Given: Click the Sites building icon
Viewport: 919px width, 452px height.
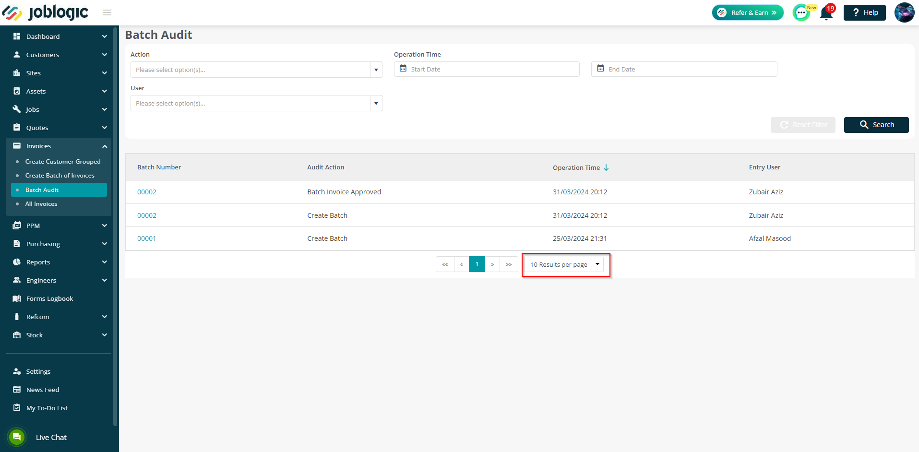Looking at the screenshot, I should (x=17, y=73).
